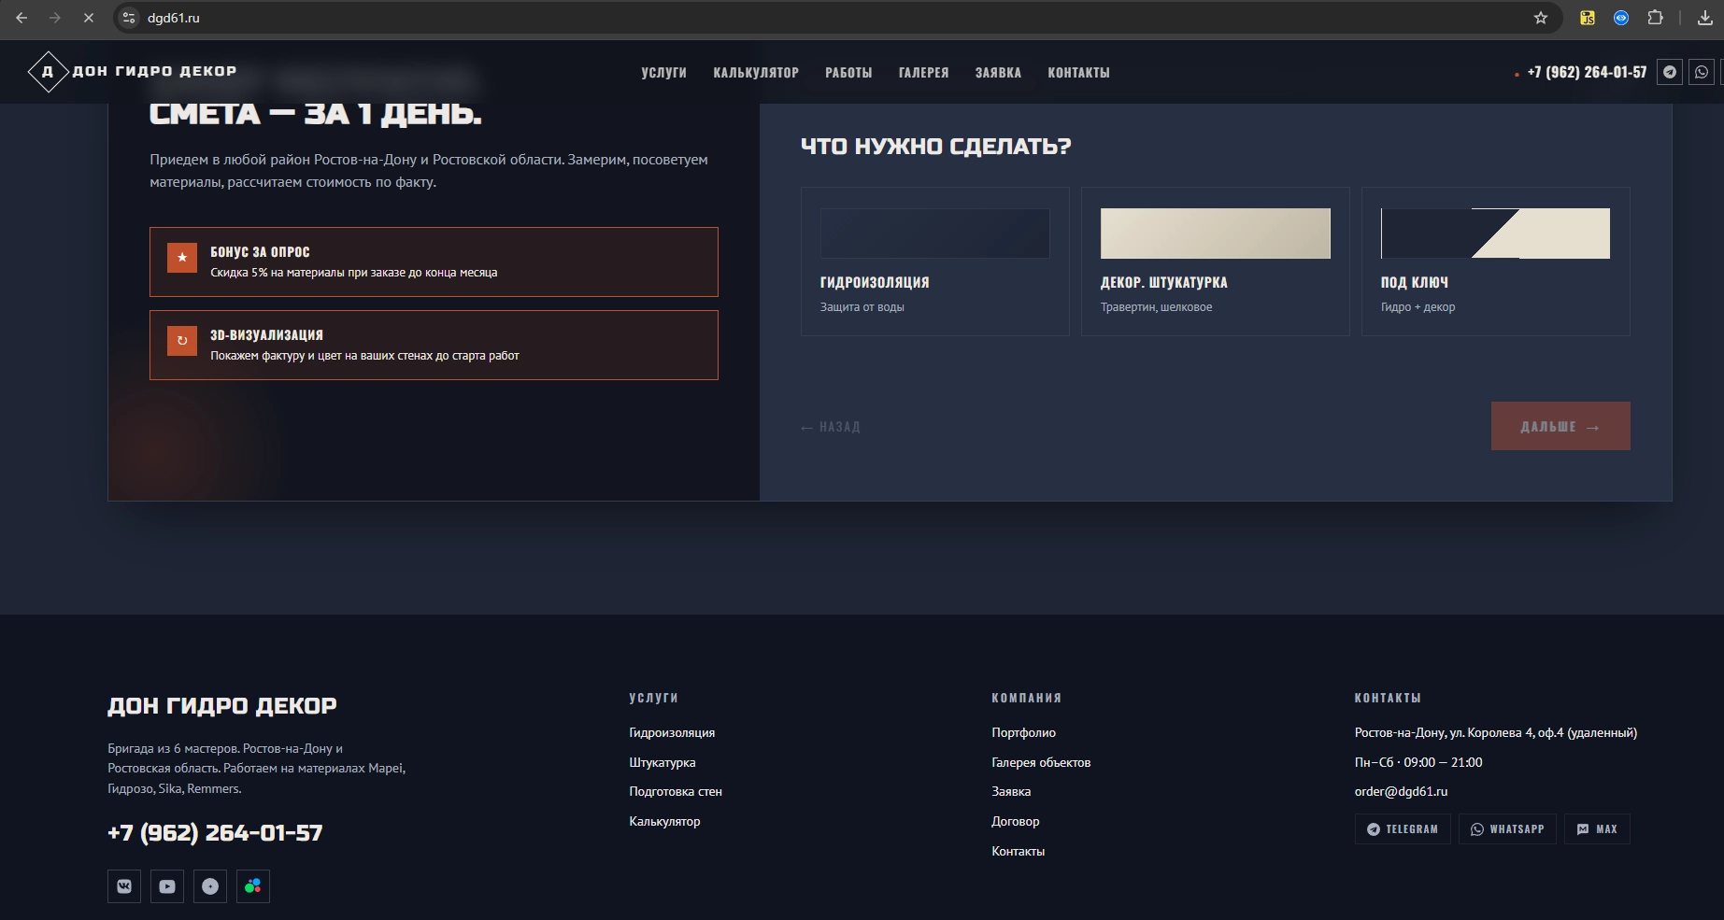Open footer link Гидроизоляция
Screen dimensions: 1724x920
672,733
